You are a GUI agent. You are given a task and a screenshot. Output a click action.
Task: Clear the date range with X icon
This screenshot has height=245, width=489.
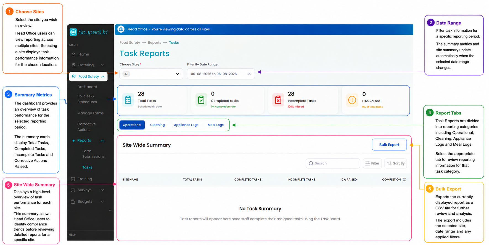(249, 74)
